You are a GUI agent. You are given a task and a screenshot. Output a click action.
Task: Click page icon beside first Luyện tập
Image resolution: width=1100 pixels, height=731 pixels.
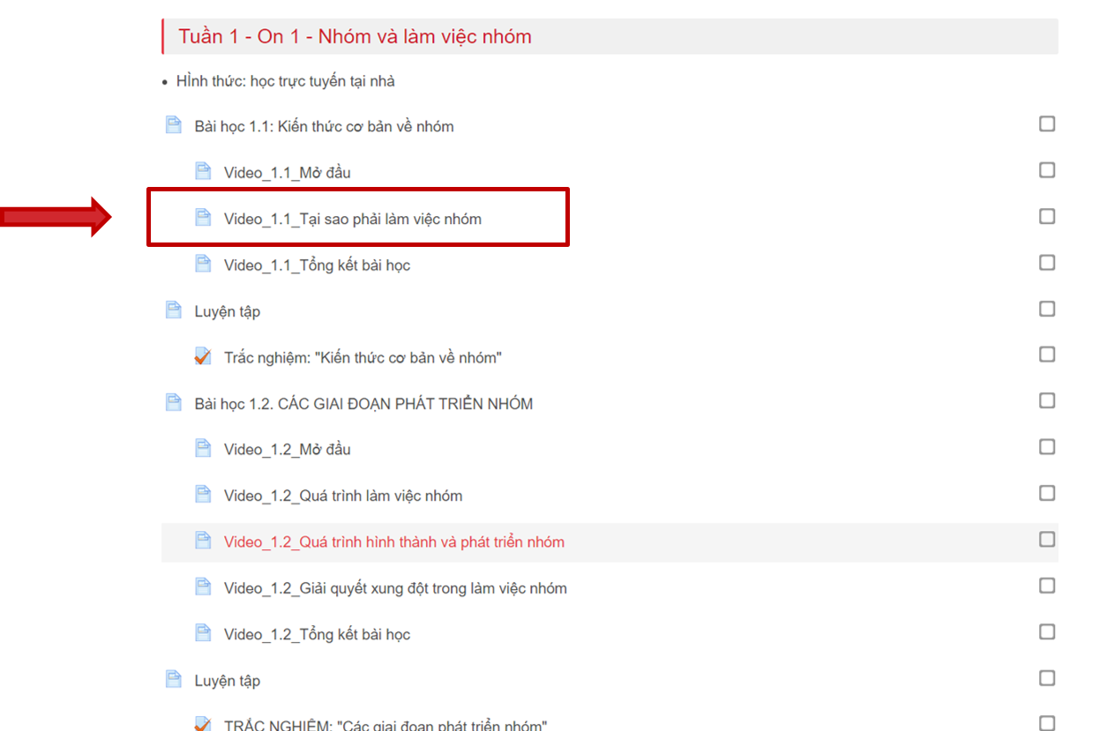click(x=174, y=310)
